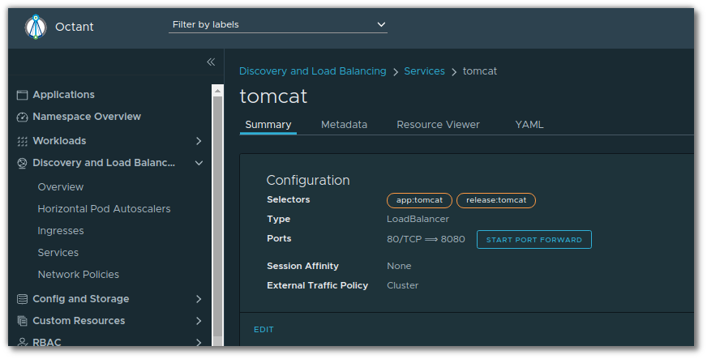
Task: Open Network Policies in the sidebar
Action: tap(79, 275)
